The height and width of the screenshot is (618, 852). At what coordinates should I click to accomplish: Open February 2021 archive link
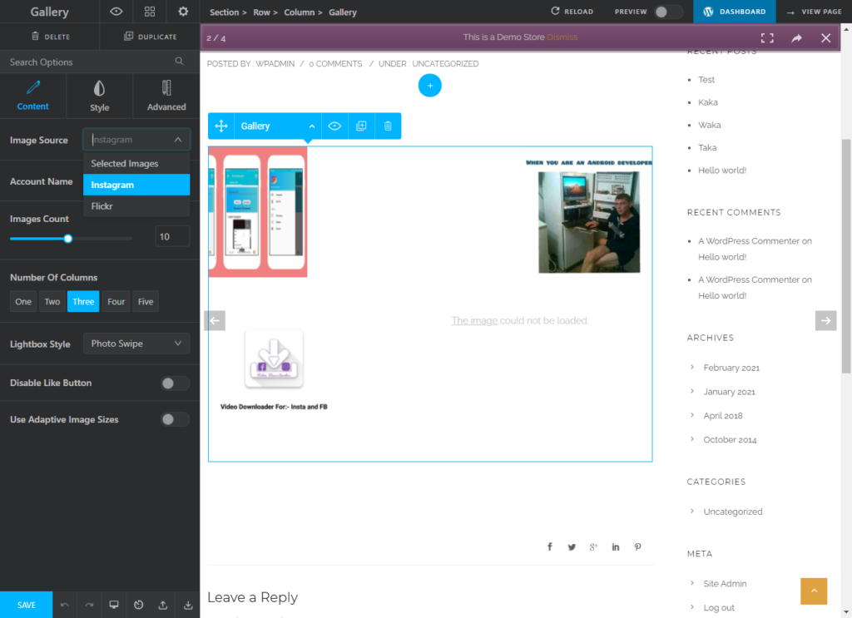tap(731, 368)
